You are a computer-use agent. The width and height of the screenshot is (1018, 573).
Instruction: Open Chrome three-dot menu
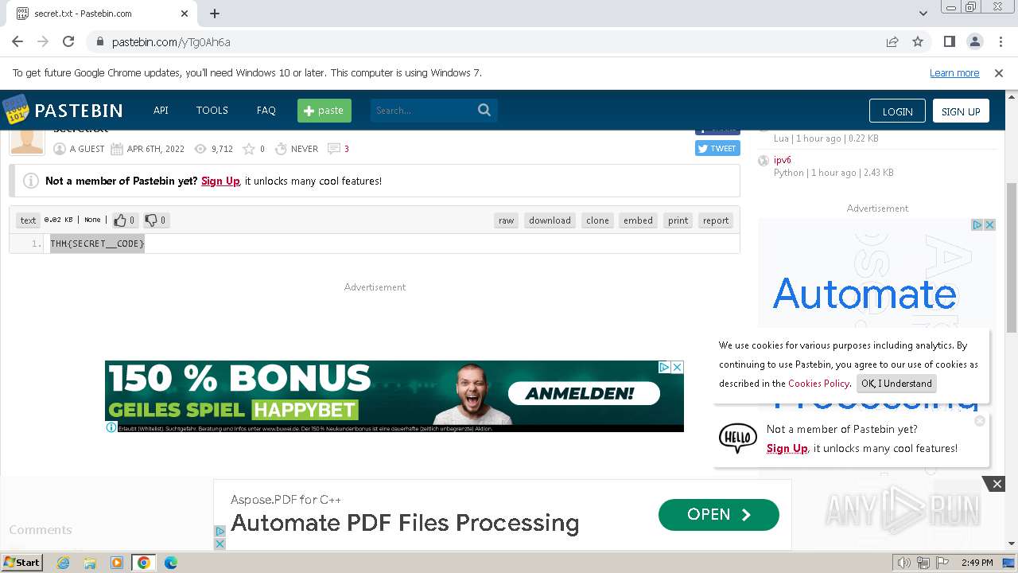(x=1001, y=41)
